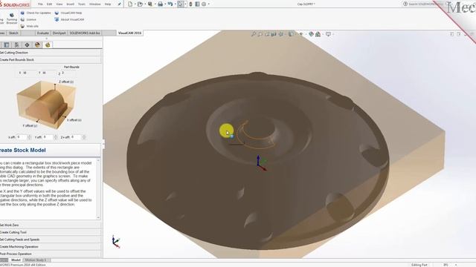Click the New document icon

click(130, 4)
